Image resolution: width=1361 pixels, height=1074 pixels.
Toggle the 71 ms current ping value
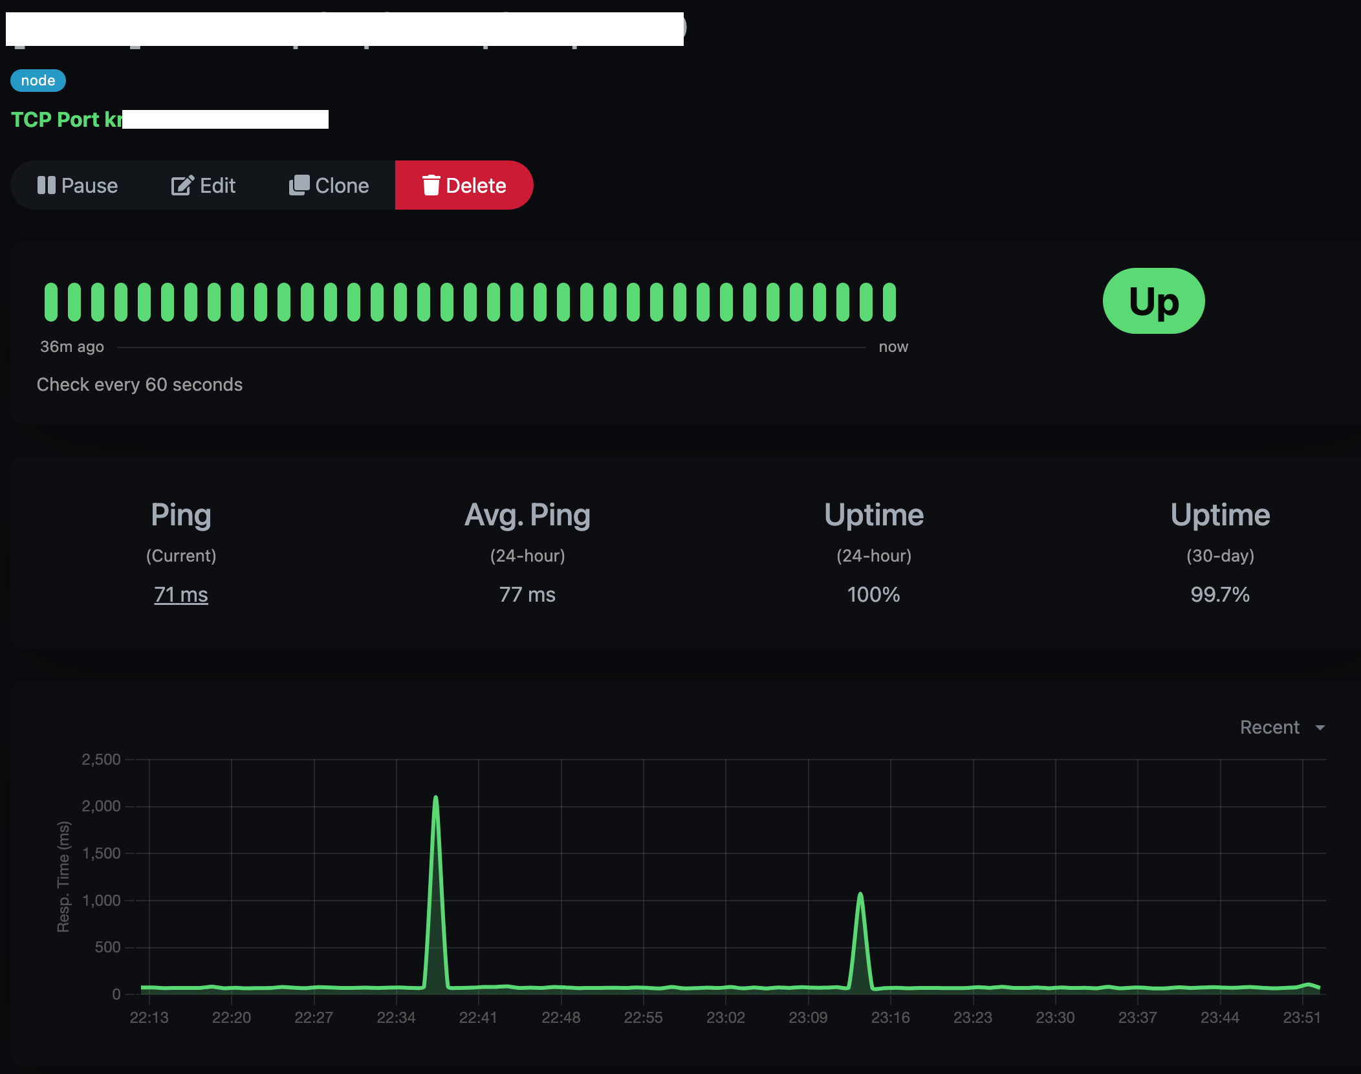[x=181, y=595]
